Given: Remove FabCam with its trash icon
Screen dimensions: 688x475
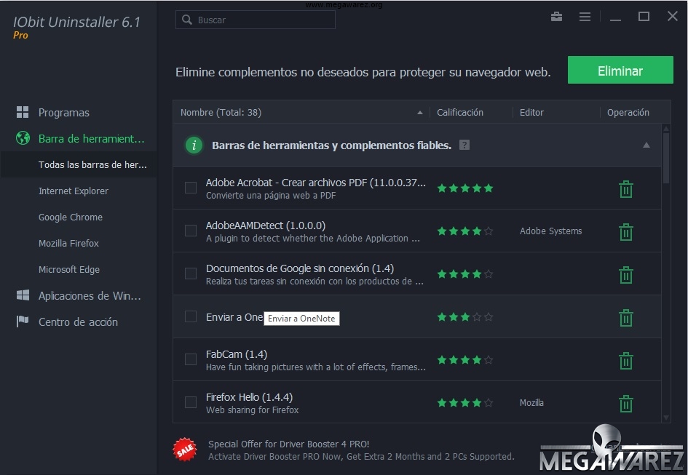Looking at the screenshot, I should (x=625, y=361).
